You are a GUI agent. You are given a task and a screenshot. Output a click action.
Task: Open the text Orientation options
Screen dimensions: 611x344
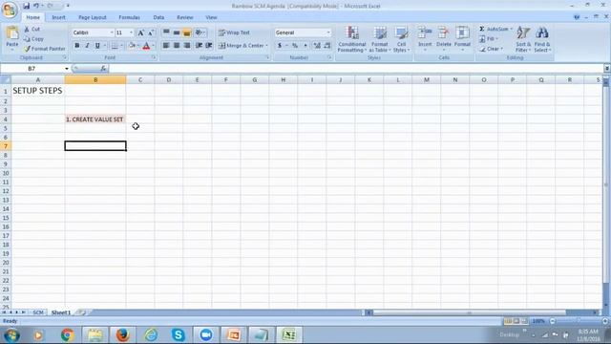pos(200,32)
